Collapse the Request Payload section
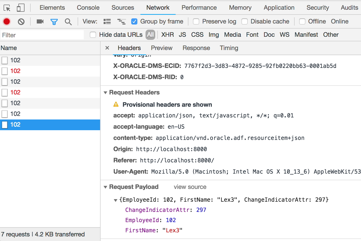Viewport: 361px width, 241px height. (x=105, y=187)
